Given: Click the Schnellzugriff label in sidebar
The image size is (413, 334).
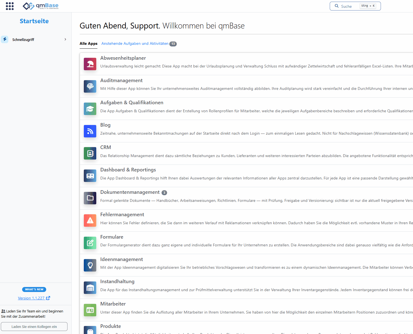Looking at the screenshot, I should 23,40.
